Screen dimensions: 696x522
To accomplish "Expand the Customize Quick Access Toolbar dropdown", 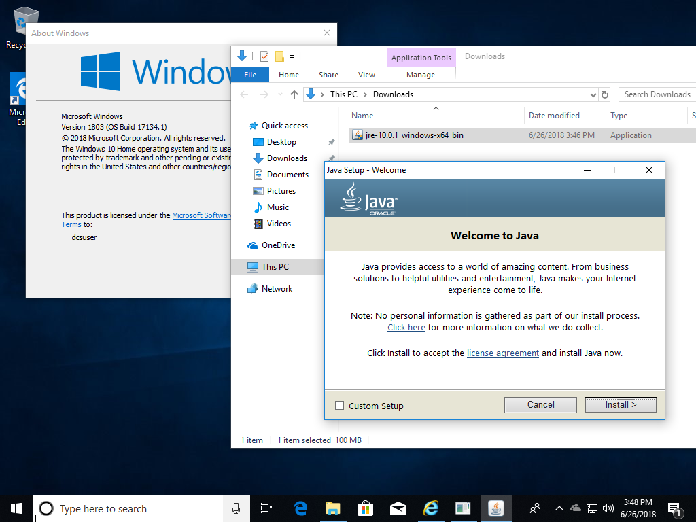I will coord(292,56).
